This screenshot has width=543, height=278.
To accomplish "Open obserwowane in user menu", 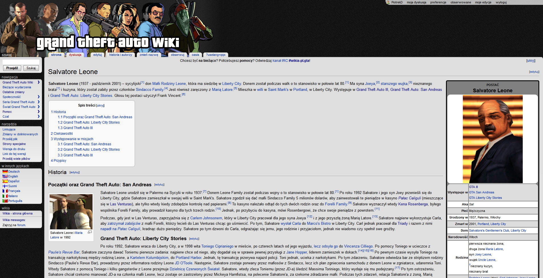I will 461,2.
